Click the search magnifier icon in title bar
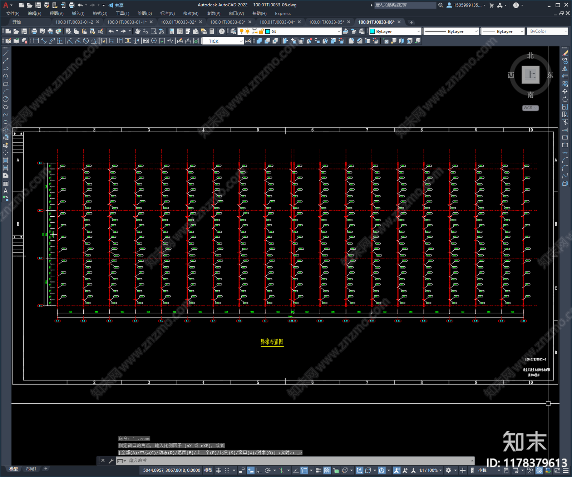The height and width of the screenshot is (477, 572). (441, 5)
